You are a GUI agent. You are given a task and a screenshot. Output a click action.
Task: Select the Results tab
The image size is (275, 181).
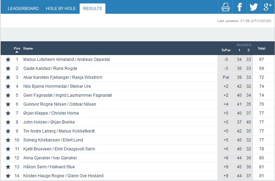(x=92, y=9)
